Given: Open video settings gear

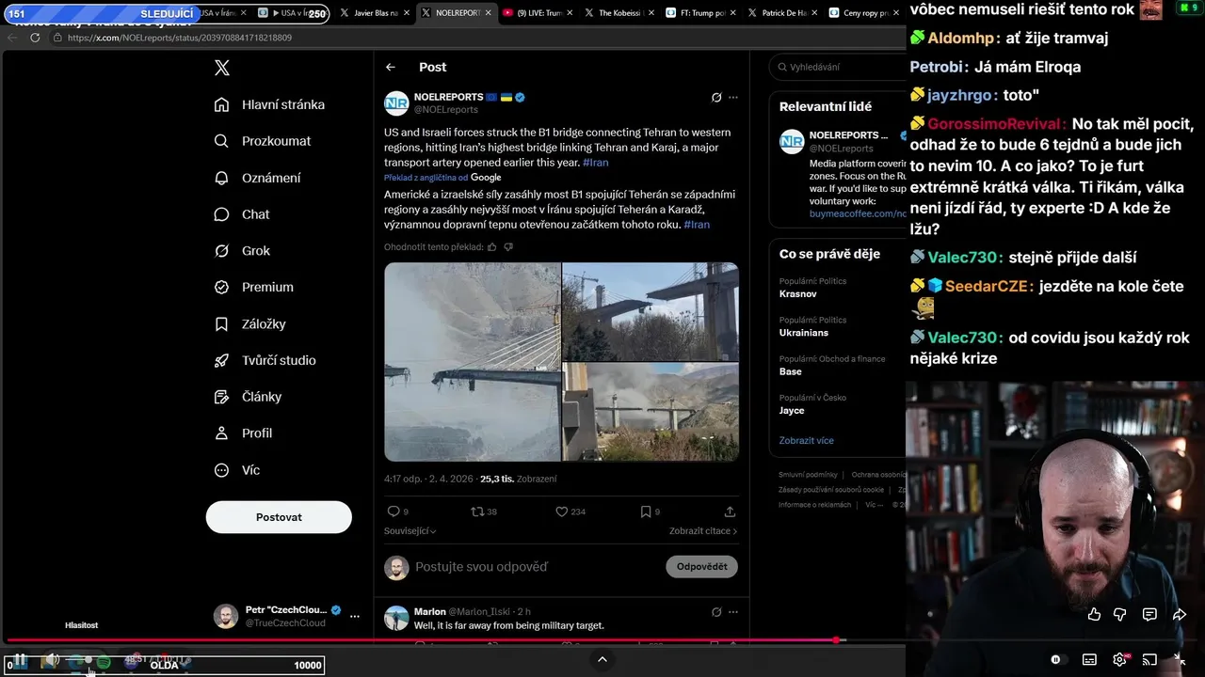Looking at the screenshot, I should (x=1119, y=659).
